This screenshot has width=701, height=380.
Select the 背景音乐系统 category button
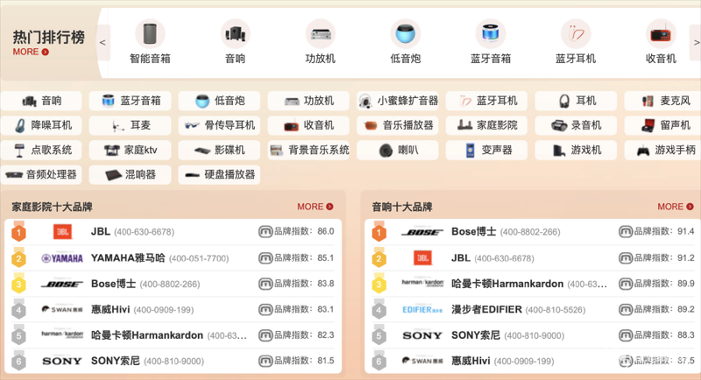click(x=308, y=150)
